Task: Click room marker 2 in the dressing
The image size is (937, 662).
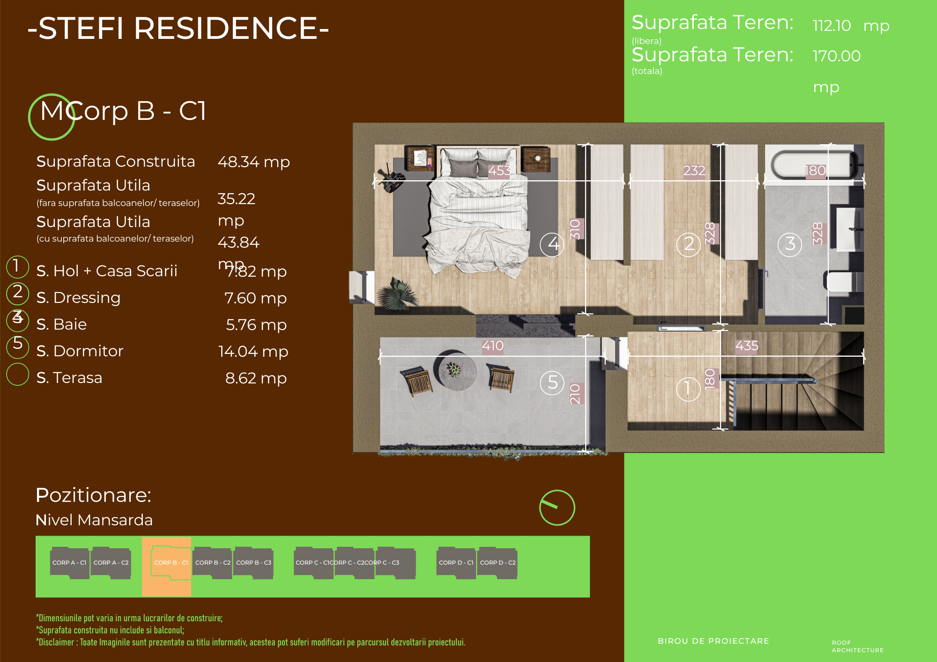Action: click(x=688, y=244)
